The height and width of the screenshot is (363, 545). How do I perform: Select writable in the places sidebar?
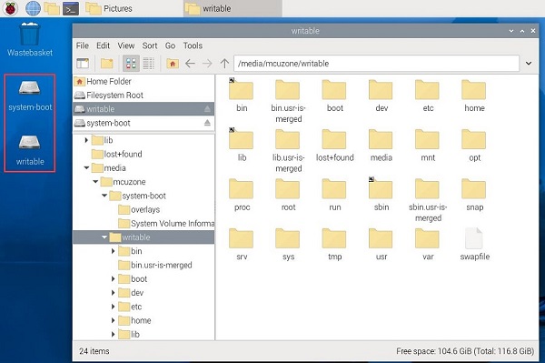pos(144,109)
